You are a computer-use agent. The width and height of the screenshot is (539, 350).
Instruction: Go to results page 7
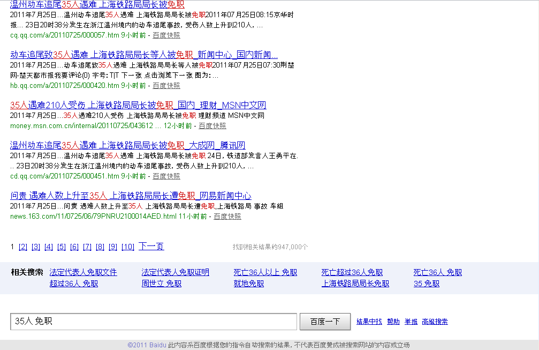[87, 247]
